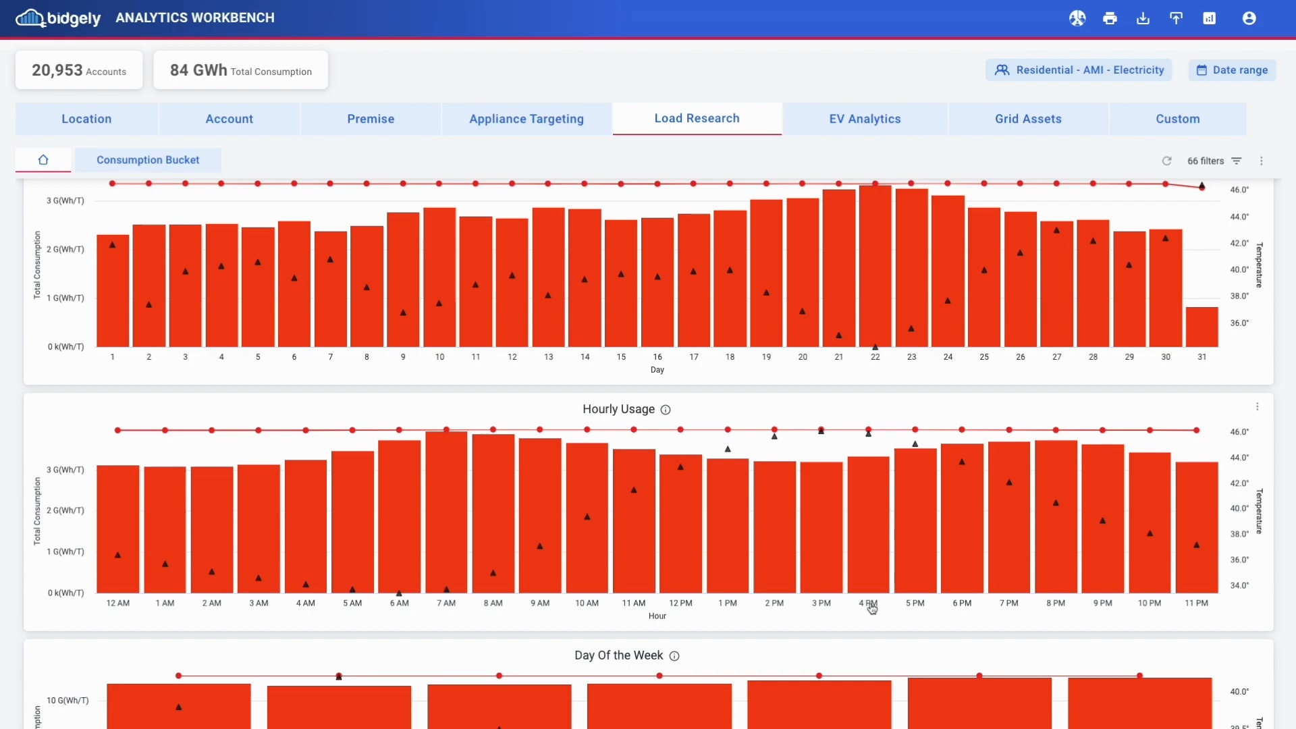The width and height of the screenshot is (1296, 729).
Task: Click the download icon in header
Action: coord(1143,18)
